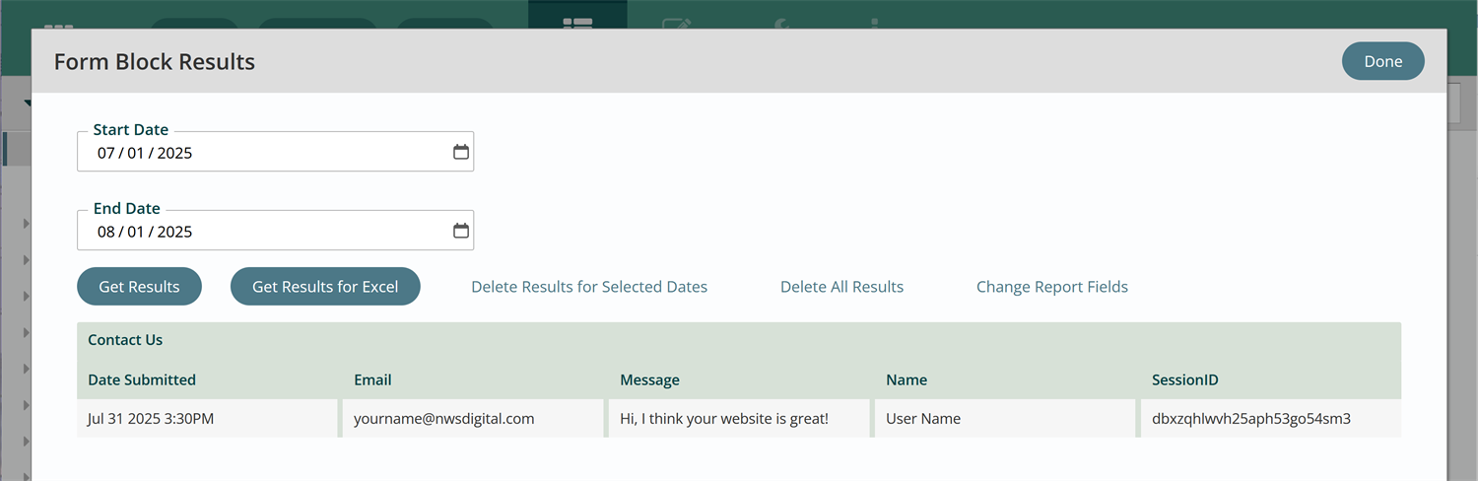Click the Form Block Results heading
Screen dimensions: 1478x481
click(x=155, y=61)
